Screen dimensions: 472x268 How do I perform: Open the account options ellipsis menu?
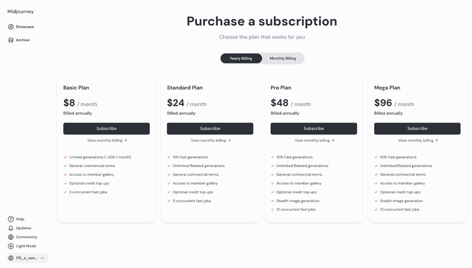pos(42,258)
